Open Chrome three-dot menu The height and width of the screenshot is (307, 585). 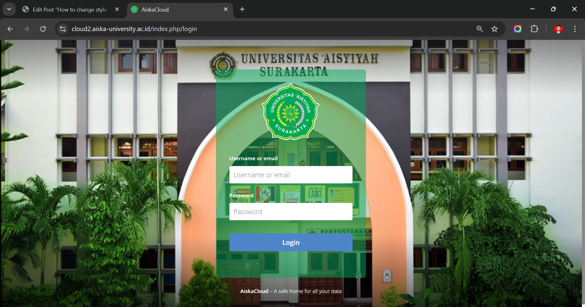(x=575, y=29)
